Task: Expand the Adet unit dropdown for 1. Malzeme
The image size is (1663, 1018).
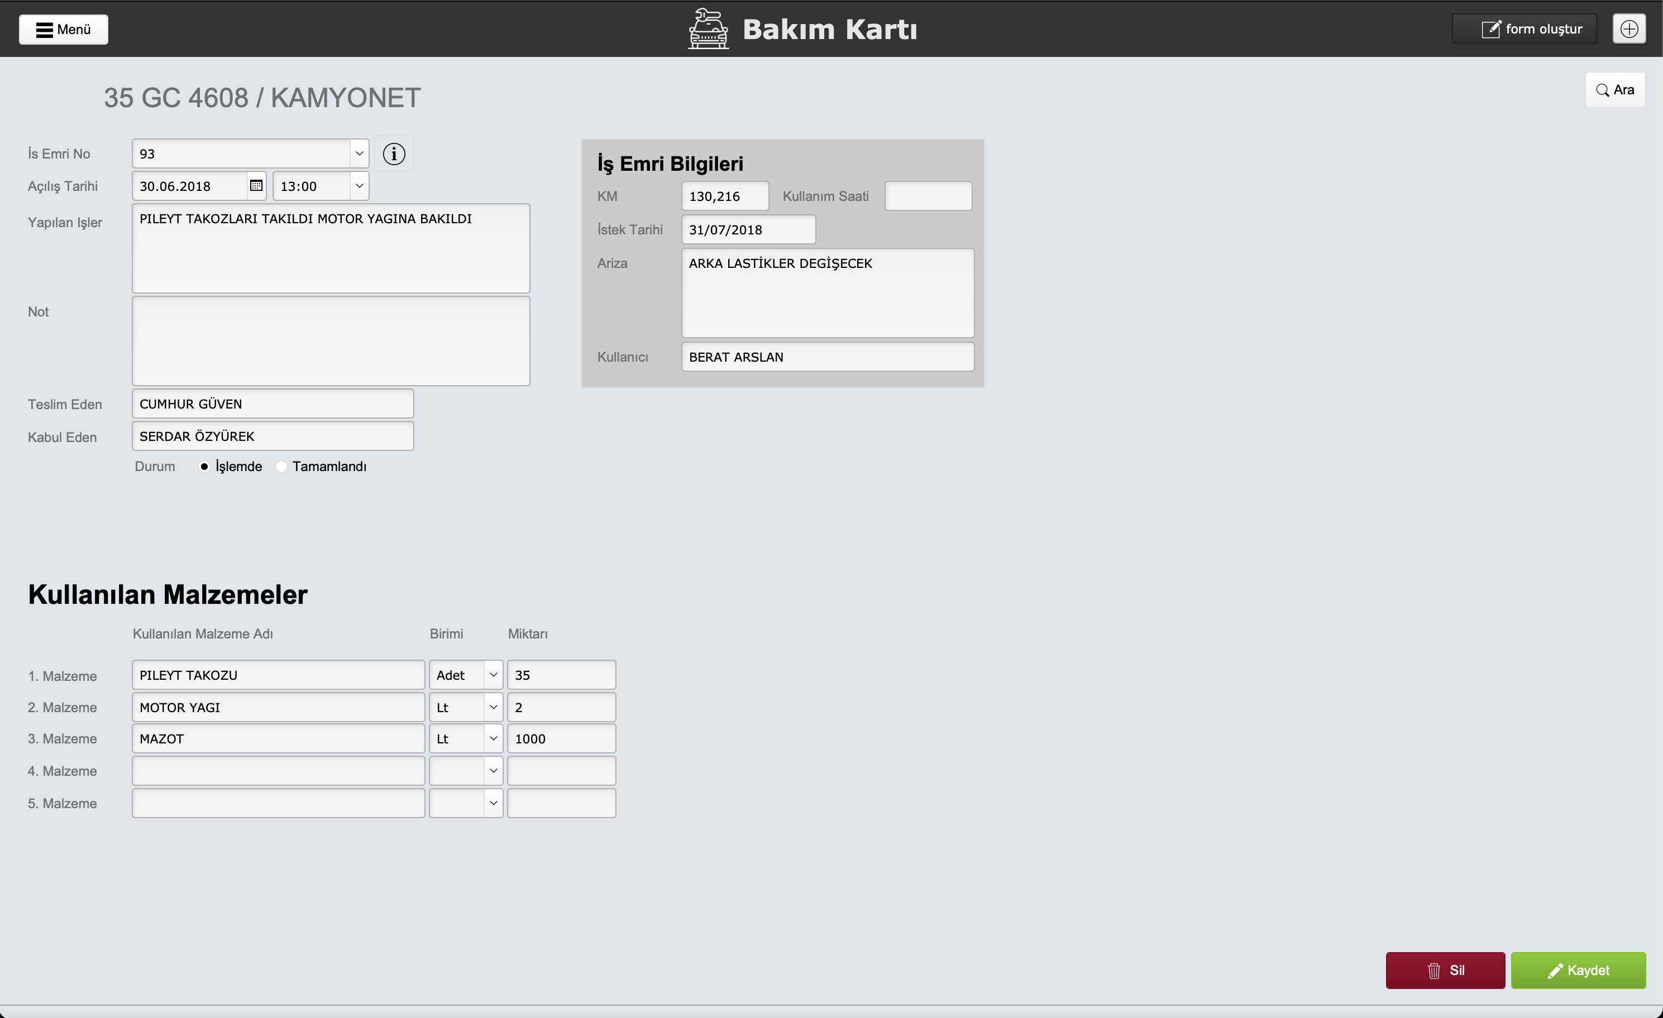Action: [493, 675]
